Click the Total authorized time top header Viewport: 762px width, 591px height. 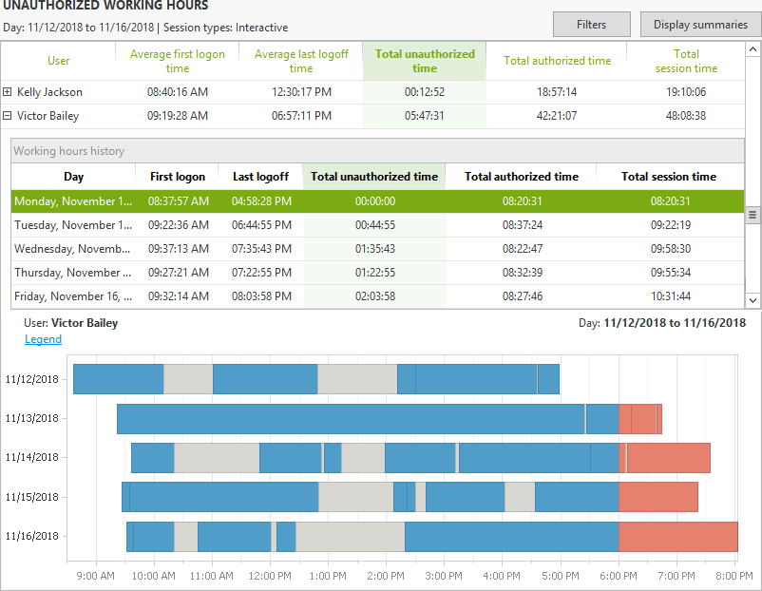[557, 61]
